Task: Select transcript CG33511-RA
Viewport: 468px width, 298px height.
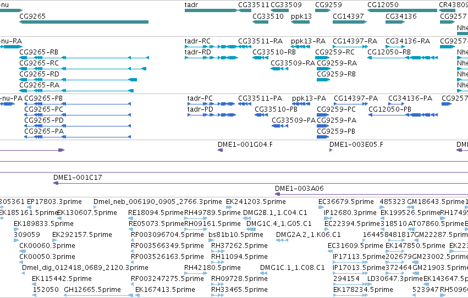Action: tap(245, 47)
